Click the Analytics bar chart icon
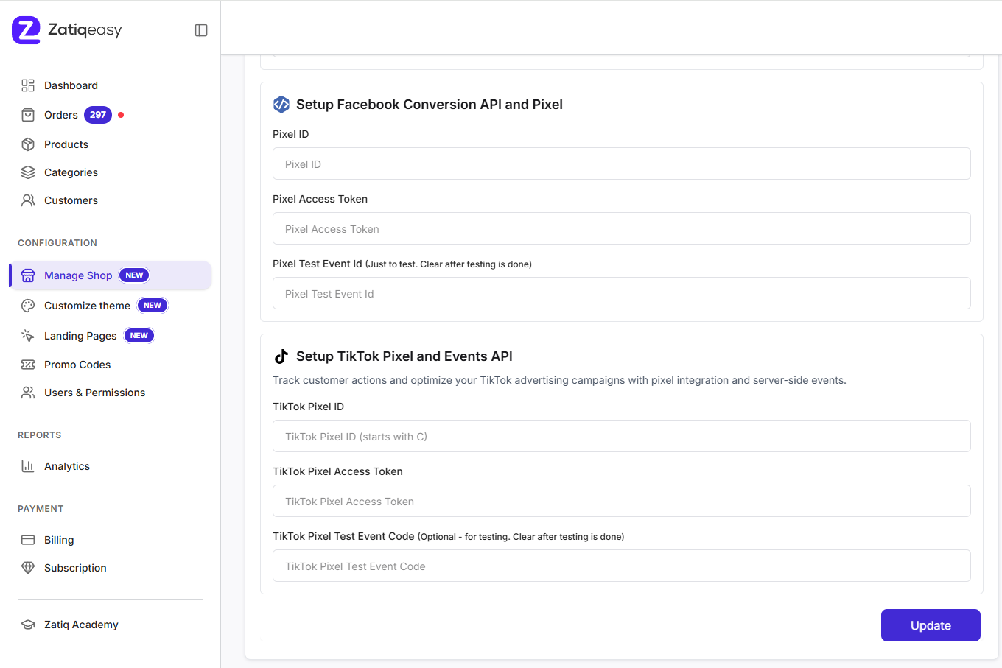Screen dimensions: 1002x668 point(28,466)
